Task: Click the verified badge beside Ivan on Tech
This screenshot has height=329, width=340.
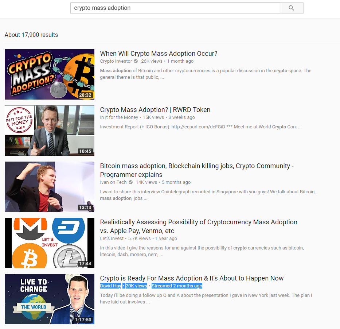Action: 130,182
